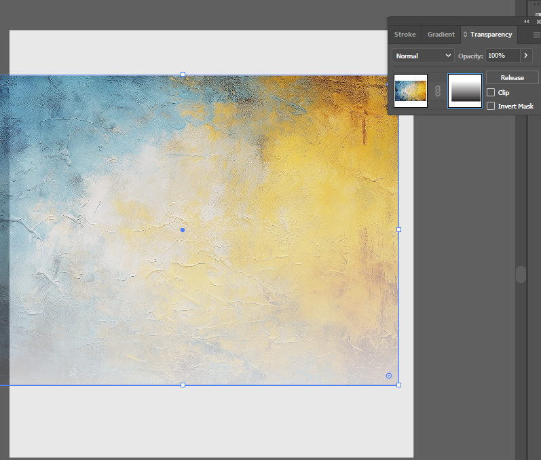541x460 pixels.
Task: Enable the Clip checkbox
Action: 491,92
